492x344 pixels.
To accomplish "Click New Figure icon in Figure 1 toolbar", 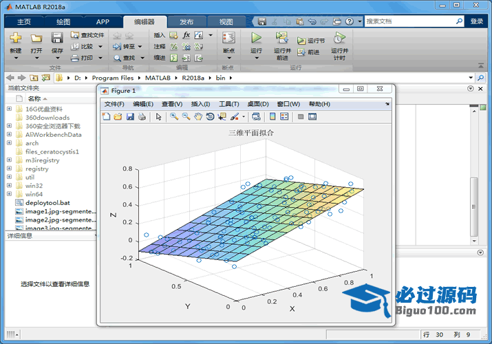I will point(107,117).
